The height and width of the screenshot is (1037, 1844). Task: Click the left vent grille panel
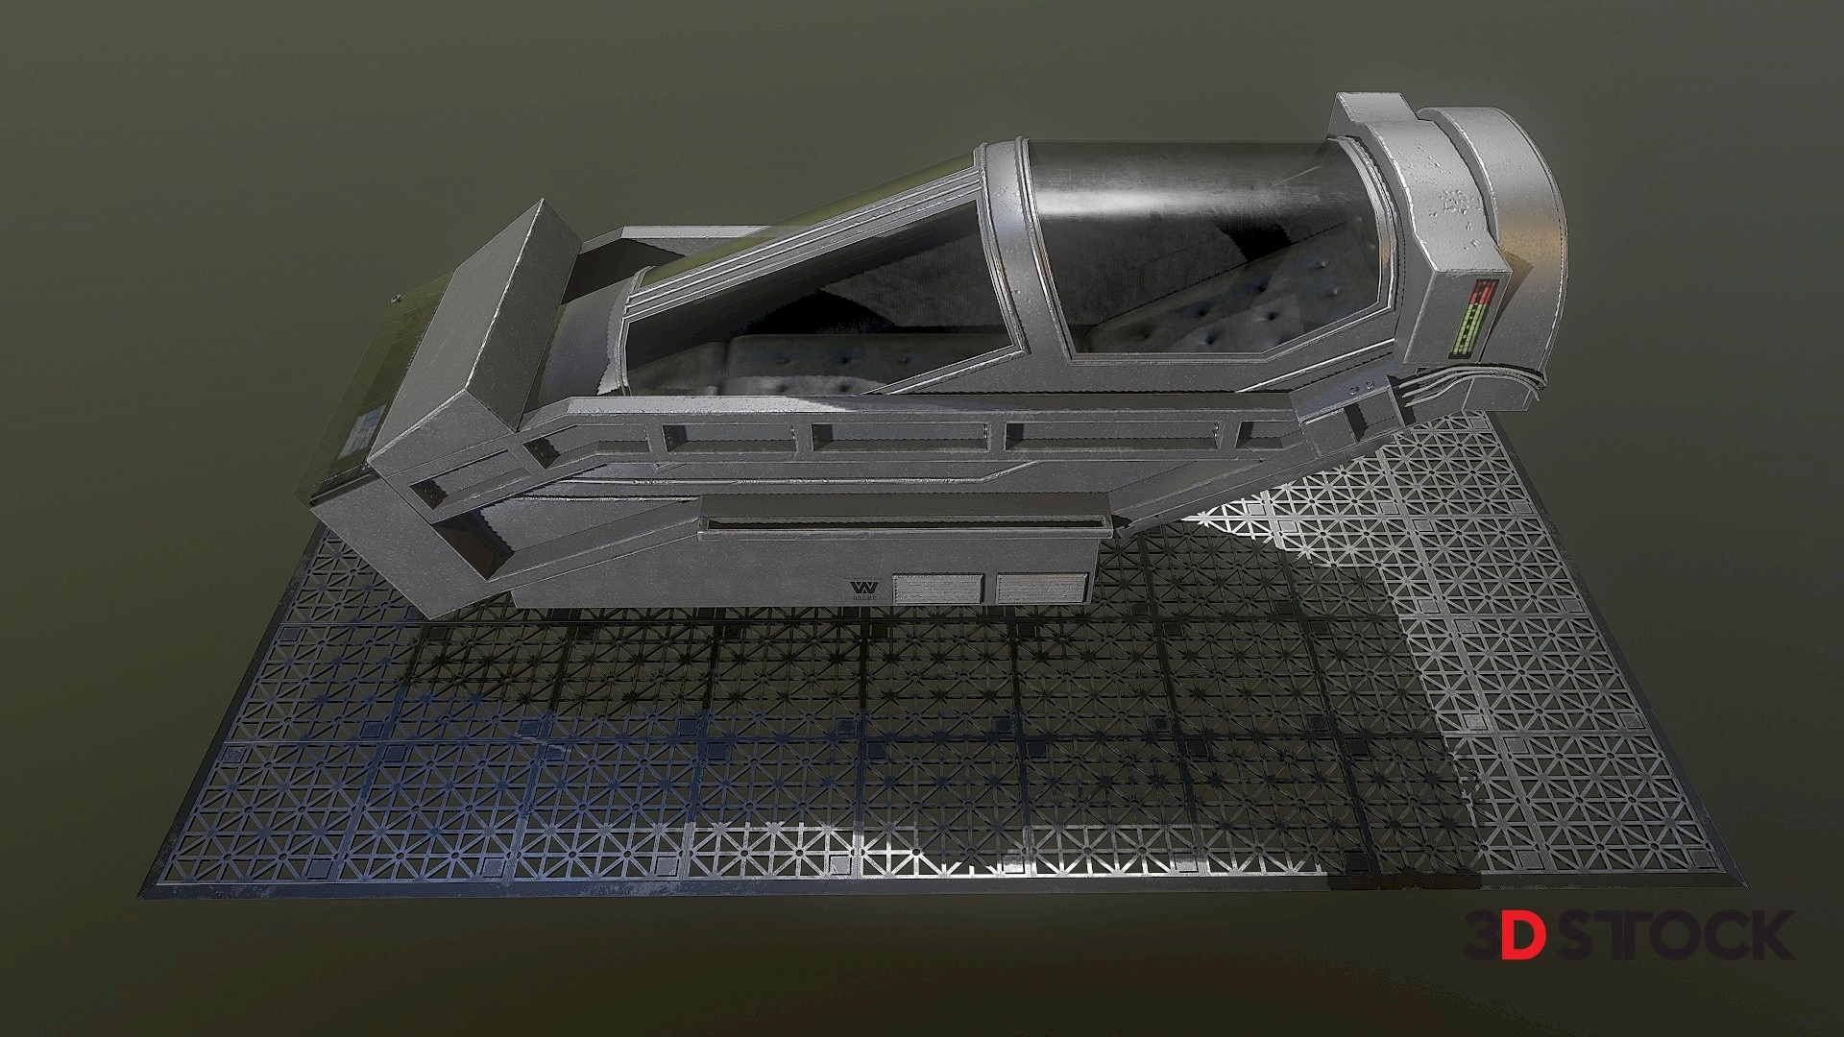pyautogui.click(x=937, y=589)
